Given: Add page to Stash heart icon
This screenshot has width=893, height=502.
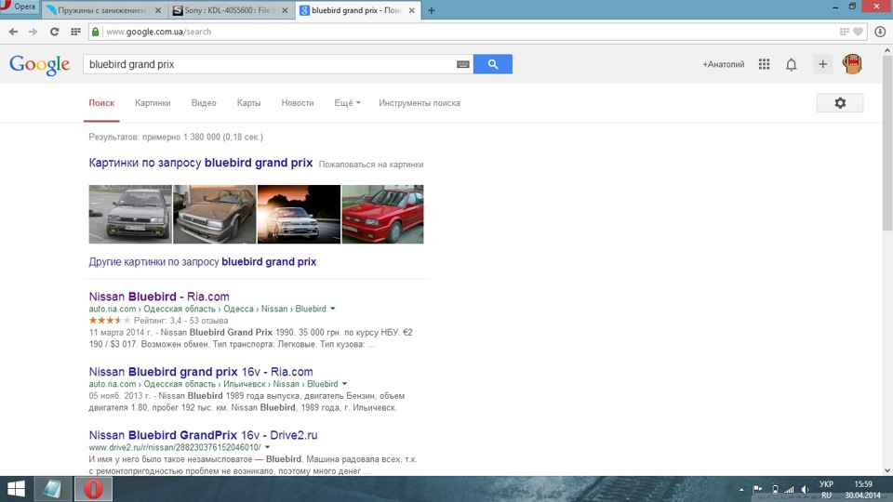Looking at the screenshot, I should [858, 32].
